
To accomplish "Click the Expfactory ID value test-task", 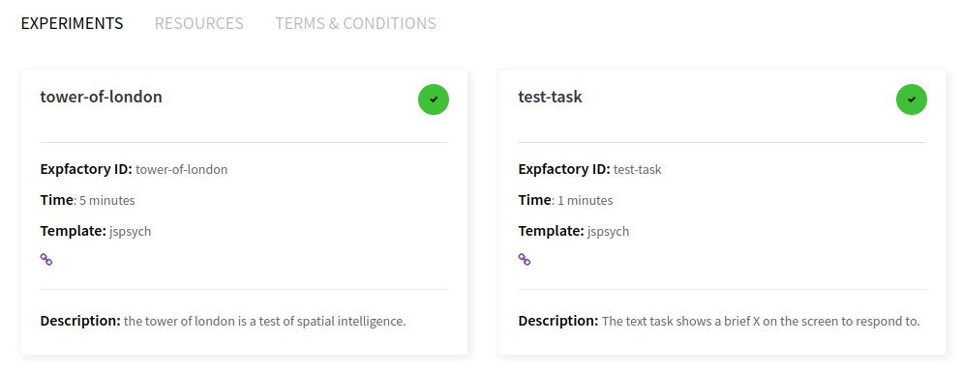I will coord(638,170).
